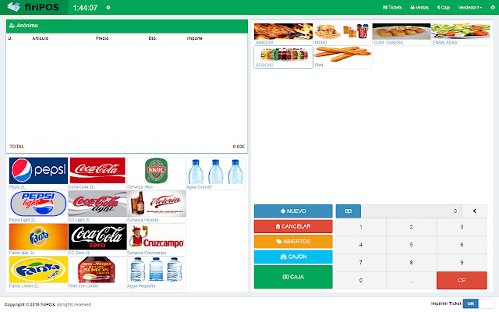
Task: Click the Precio column header
Action: (x=102, y=38)
